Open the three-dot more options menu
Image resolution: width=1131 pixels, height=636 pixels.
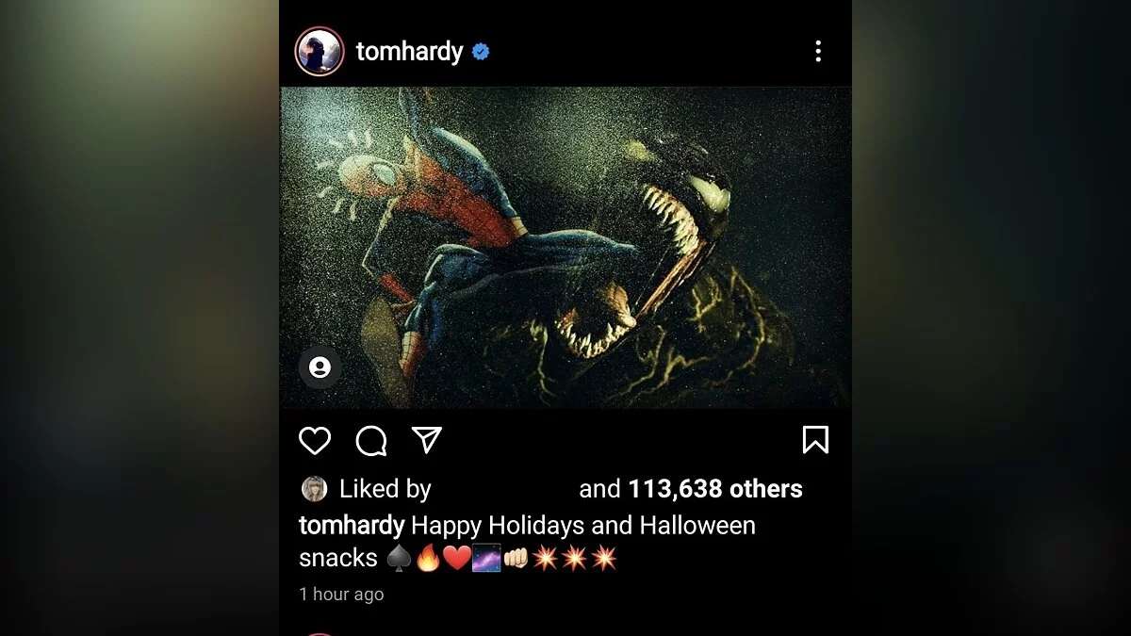pos(818,51)
